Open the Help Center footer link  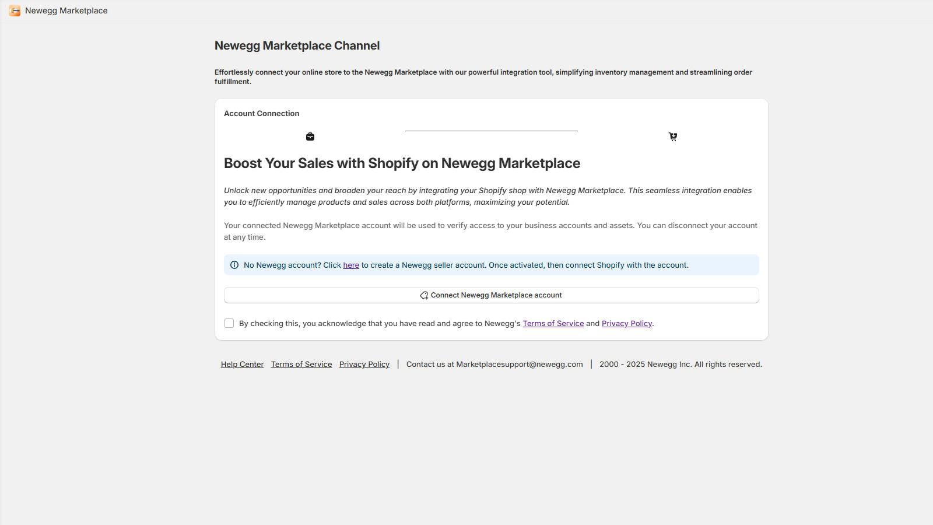(x=242, y=364)
